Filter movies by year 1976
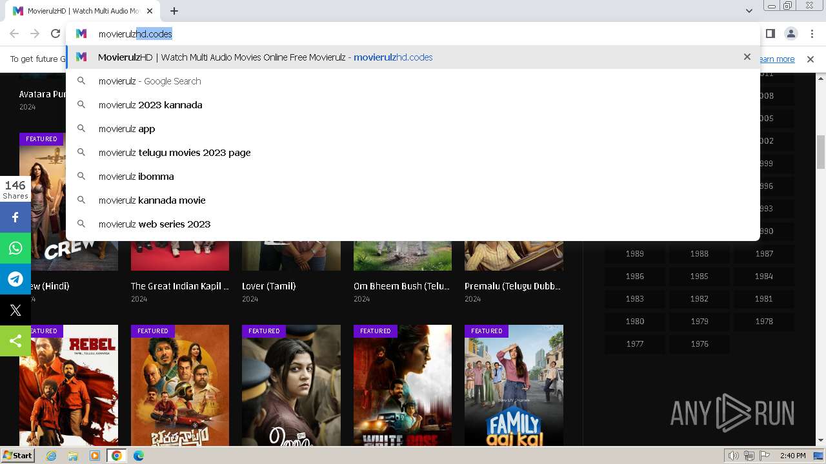The width and height of the screenshot is (826, 464). click(x=700, y=344)
